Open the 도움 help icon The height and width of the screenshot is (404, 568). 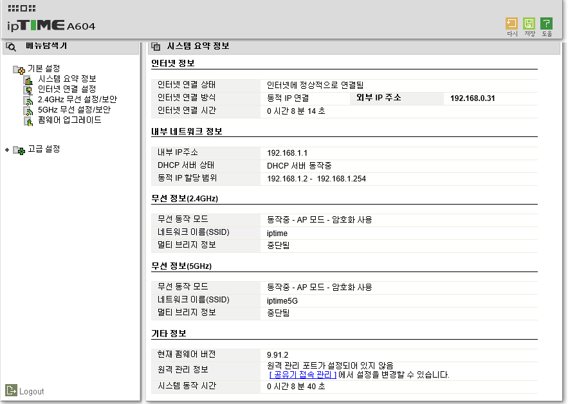click(546, 24)
